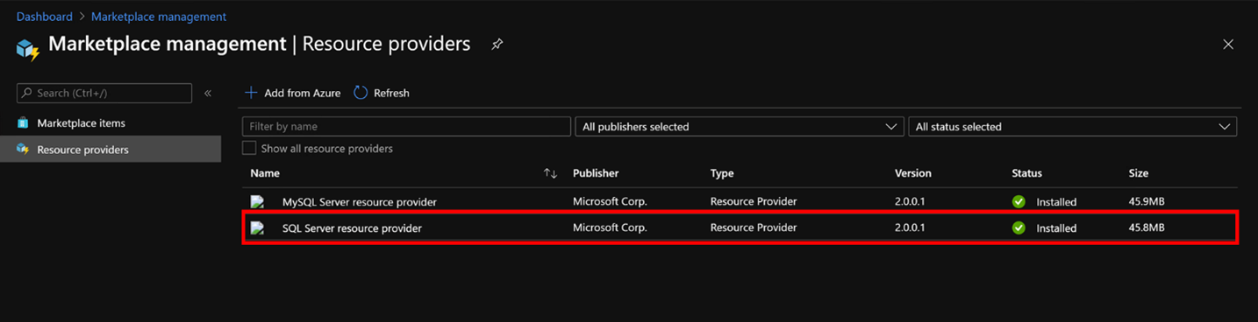Screen dimensions: 1258x322
Task: Click version 2.0.0.1 in SQL Server row
Action: 910,227
